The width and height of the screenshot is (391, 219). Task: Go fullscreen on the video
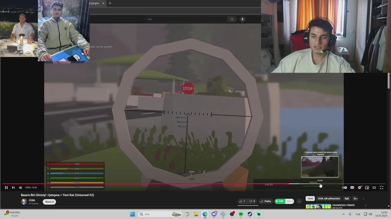pos(382,188)
